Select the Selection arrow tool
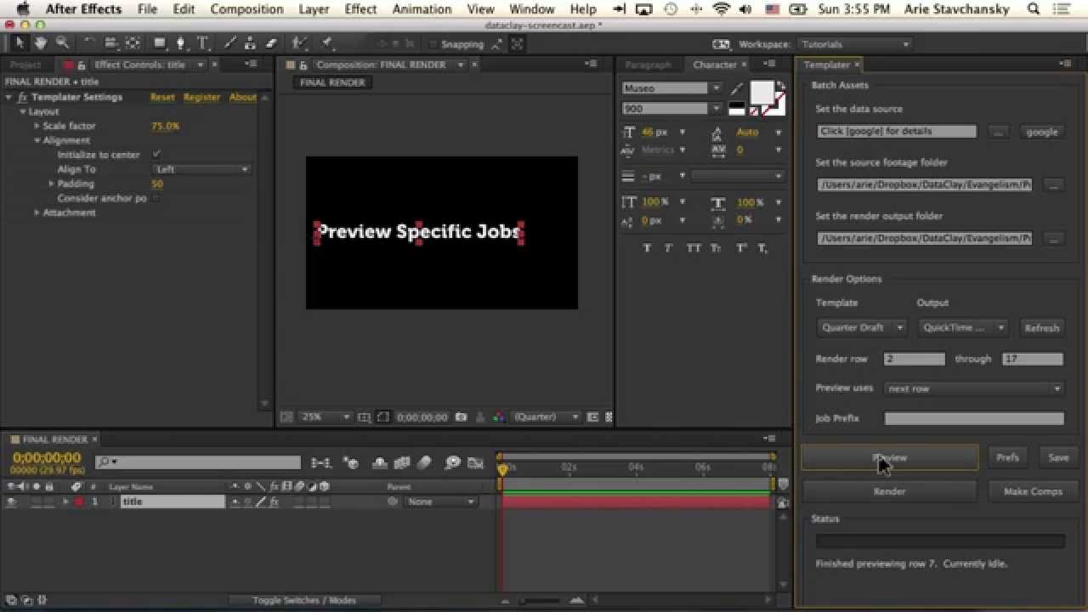The width and height of the screenshot is (1088, 612). 20,43
